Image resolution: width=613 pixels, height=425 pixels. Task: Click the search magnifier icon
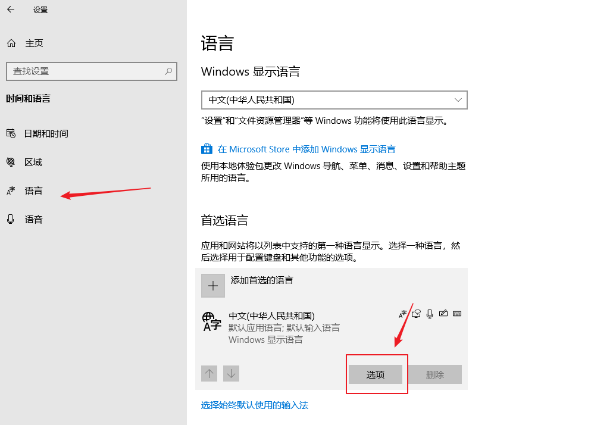168,71
